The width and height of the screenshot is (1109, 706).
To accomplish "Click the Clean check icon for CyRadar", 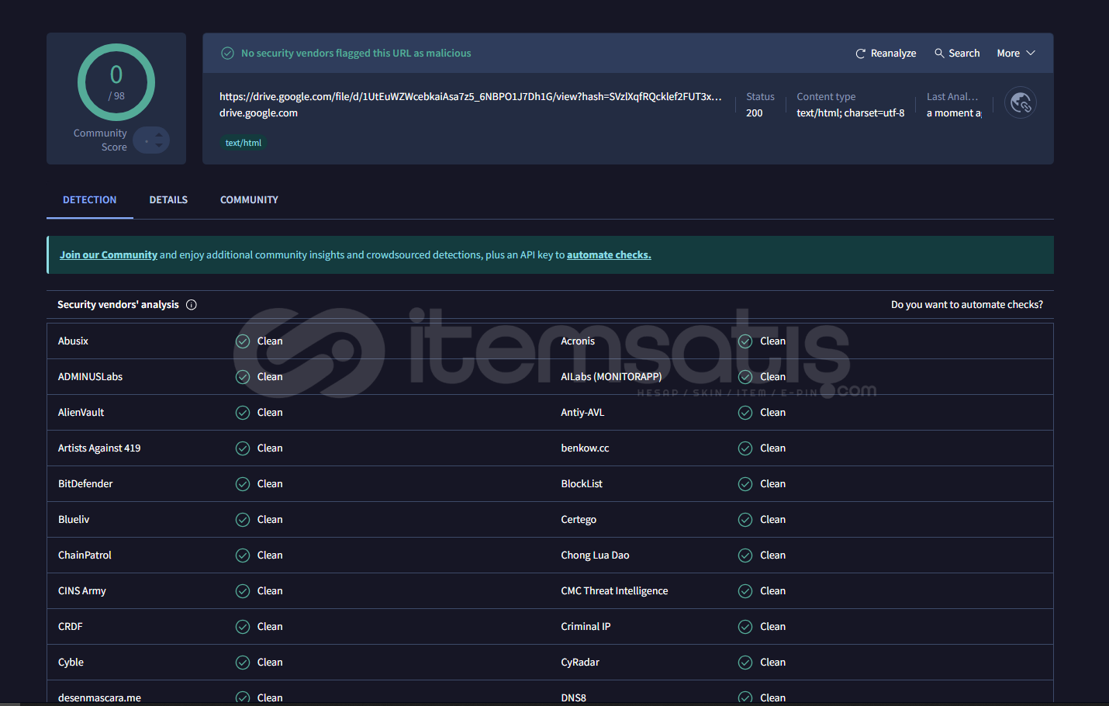I will point(745,663).
